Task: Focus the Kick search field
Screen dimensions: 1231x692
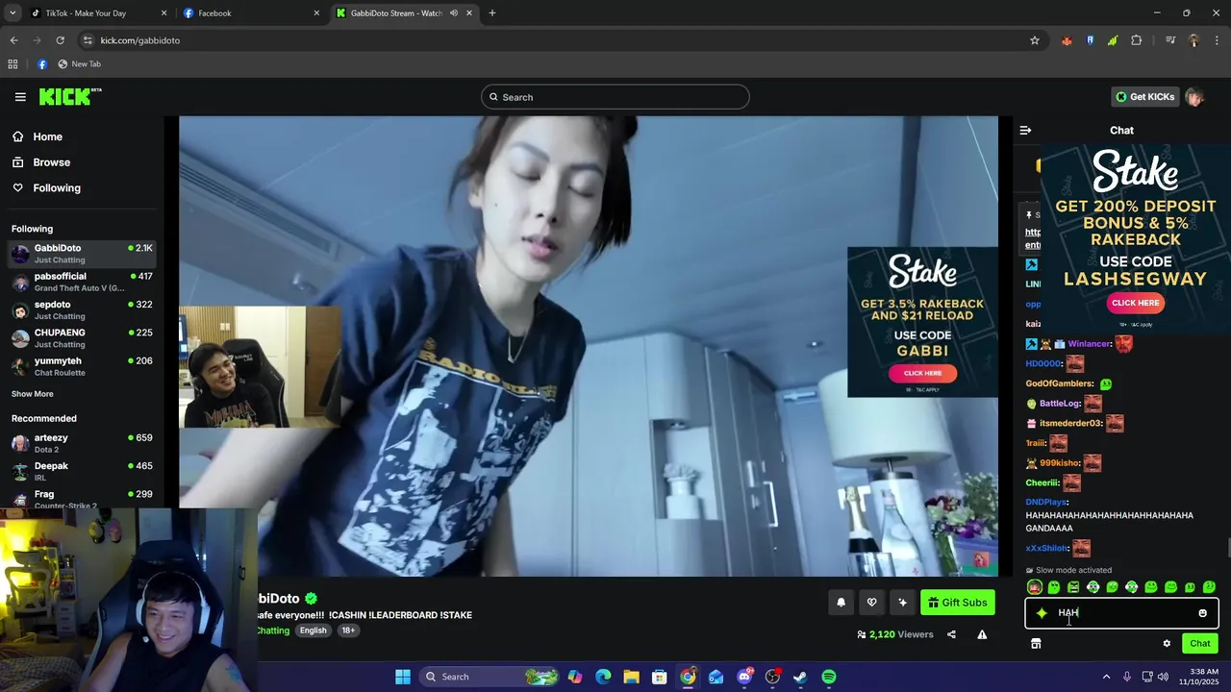Action: pyautogui.click(x=615, y=97)
